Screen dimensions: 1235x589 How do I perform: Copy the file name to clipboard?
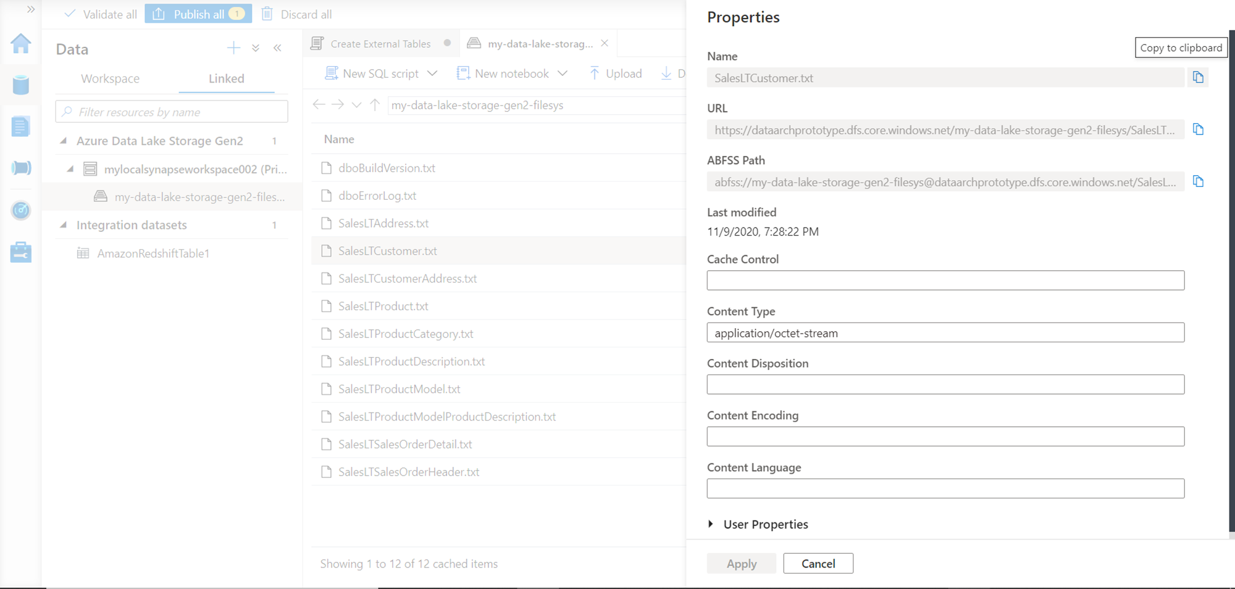click(1198, 78)
